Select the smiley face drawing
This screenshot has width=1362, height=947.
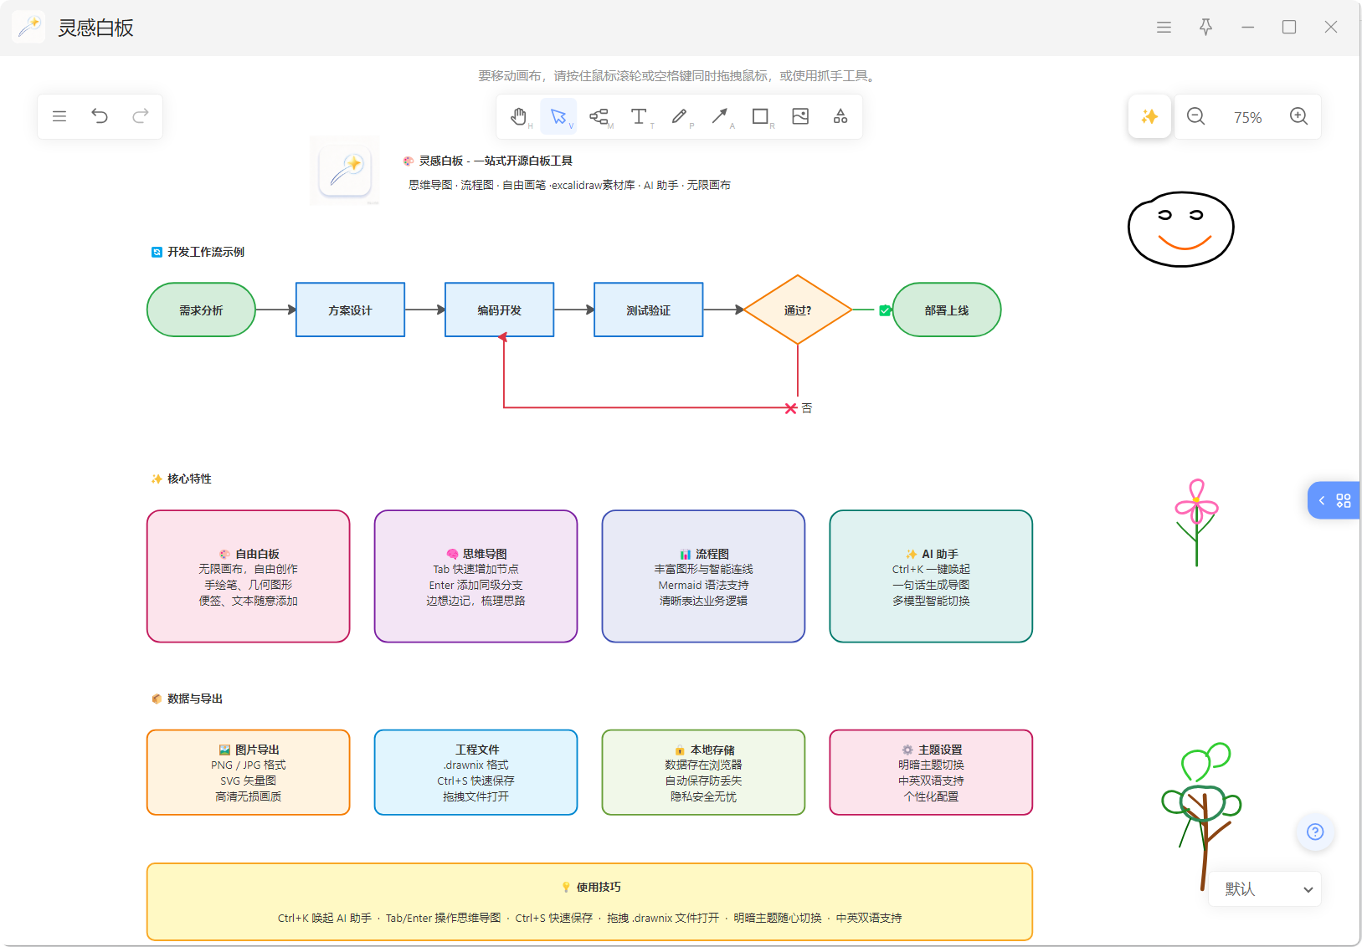(1181, 229)
